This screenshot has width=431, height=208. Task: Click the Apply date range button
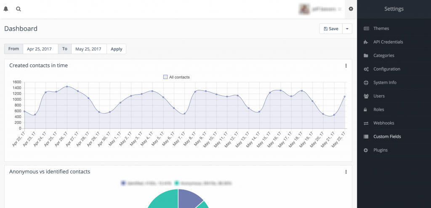(x=117, y=49)
